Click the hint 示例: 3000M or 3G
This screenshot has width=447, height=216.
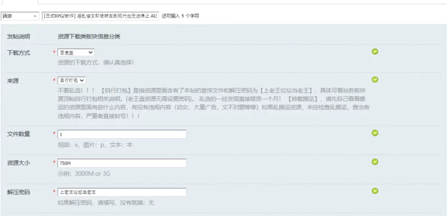pyautogui.click(x=84, y=174)
